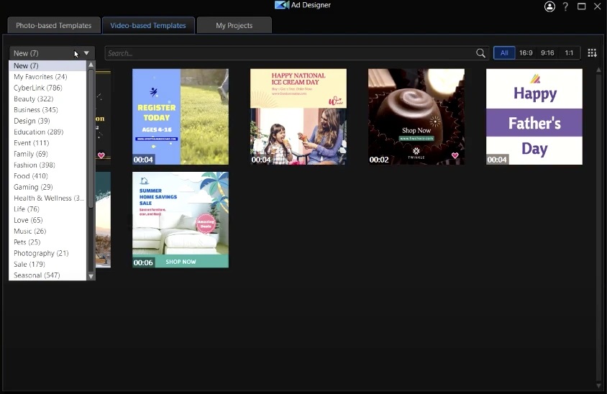Click dropdown list scroll-up arrow
The image size is (607, 394).
[x=91, y=65]
